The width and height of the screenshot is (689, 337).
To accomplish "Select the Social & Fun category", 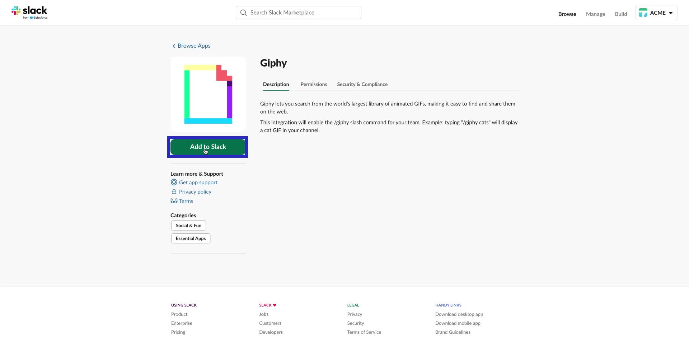I will coord(188,225).
